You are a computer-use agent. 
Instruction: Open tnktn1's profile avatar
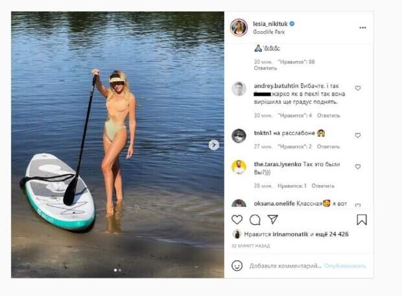coord(239,136)
